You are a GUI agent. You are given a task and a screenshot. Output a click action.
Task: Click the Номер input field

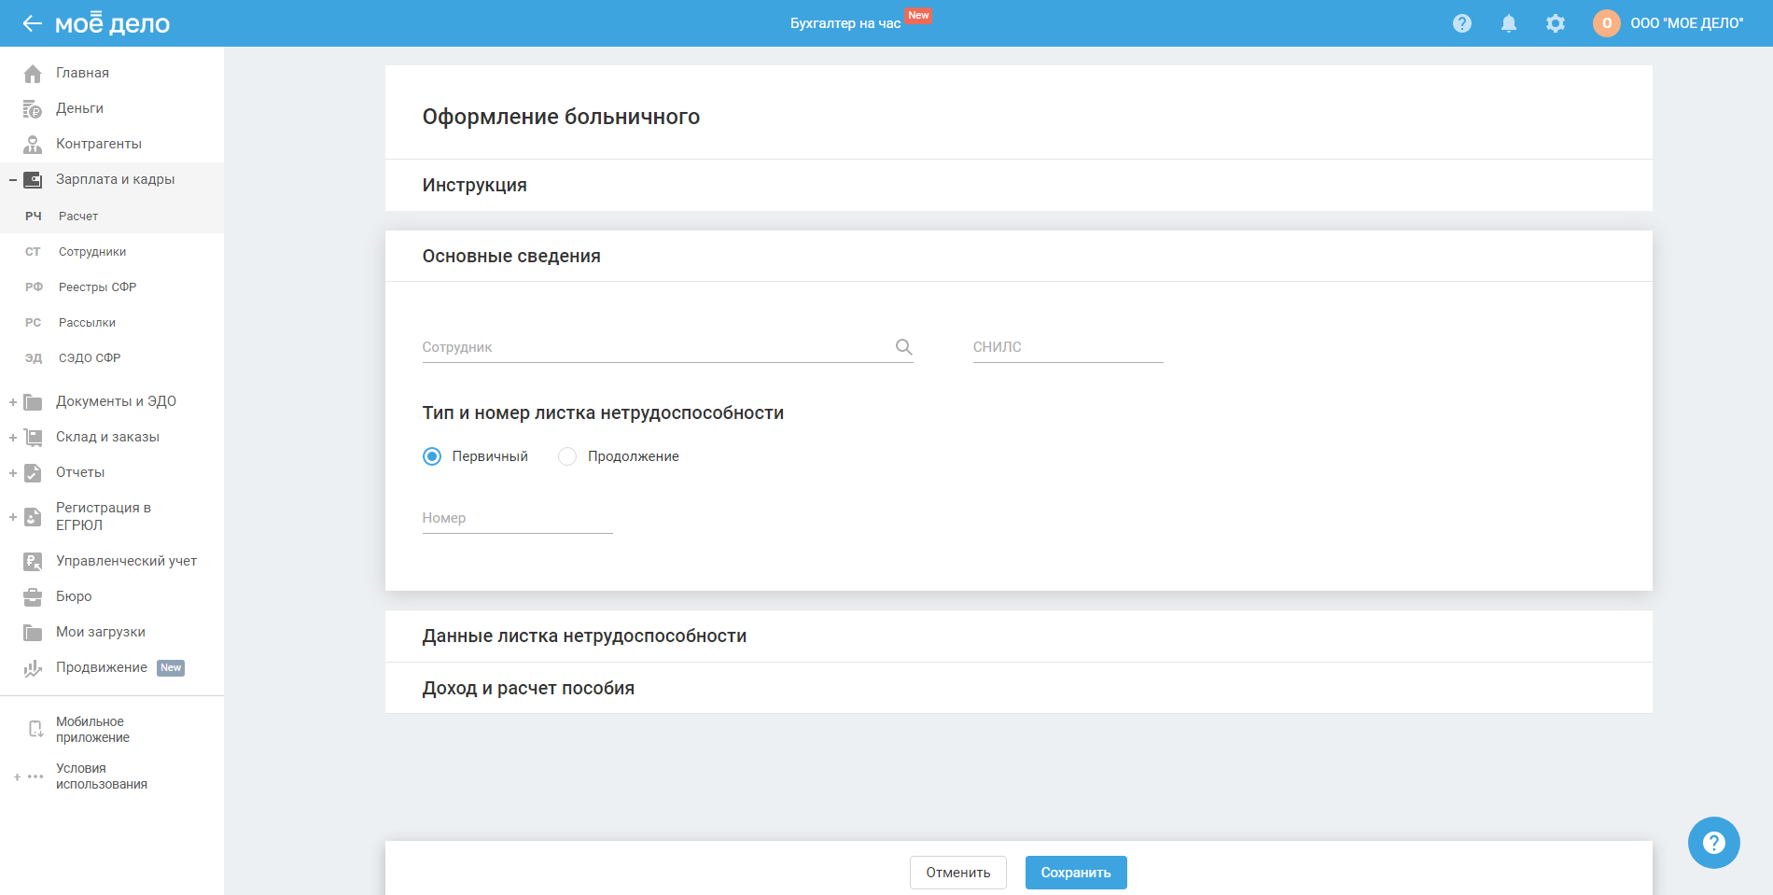(x=517, y=518)
